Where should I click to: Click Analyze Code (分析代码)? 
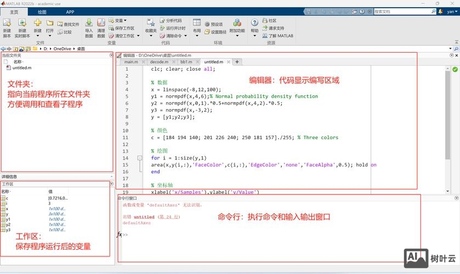[170, 20]
